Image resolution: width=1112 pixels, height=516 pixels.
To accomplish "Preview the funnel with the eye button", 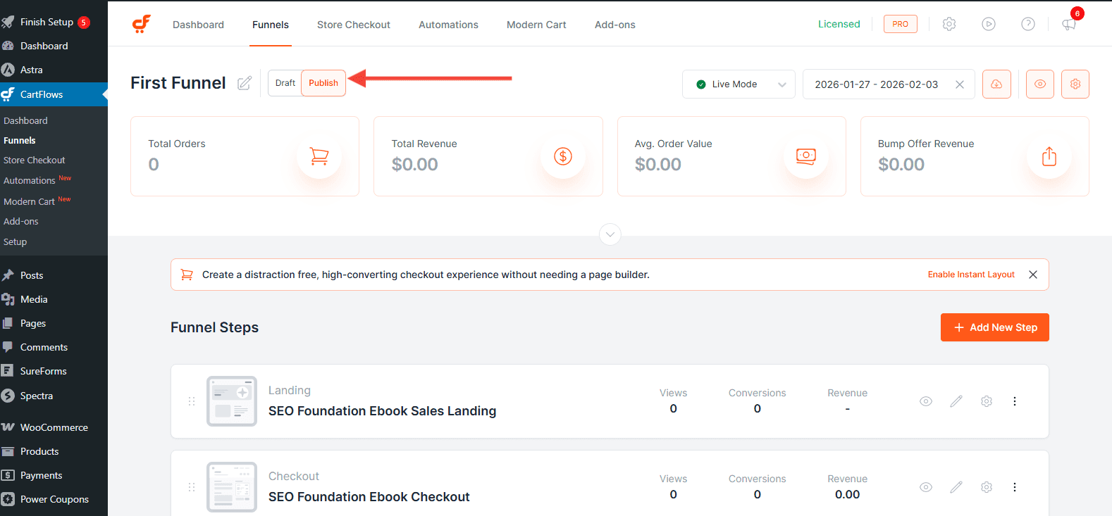I will click(1040, 84).
